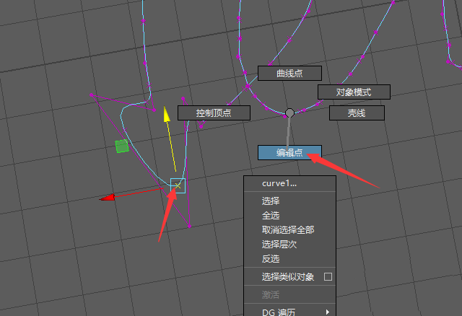Choose 控制顶点 in the marking menu

214,113
